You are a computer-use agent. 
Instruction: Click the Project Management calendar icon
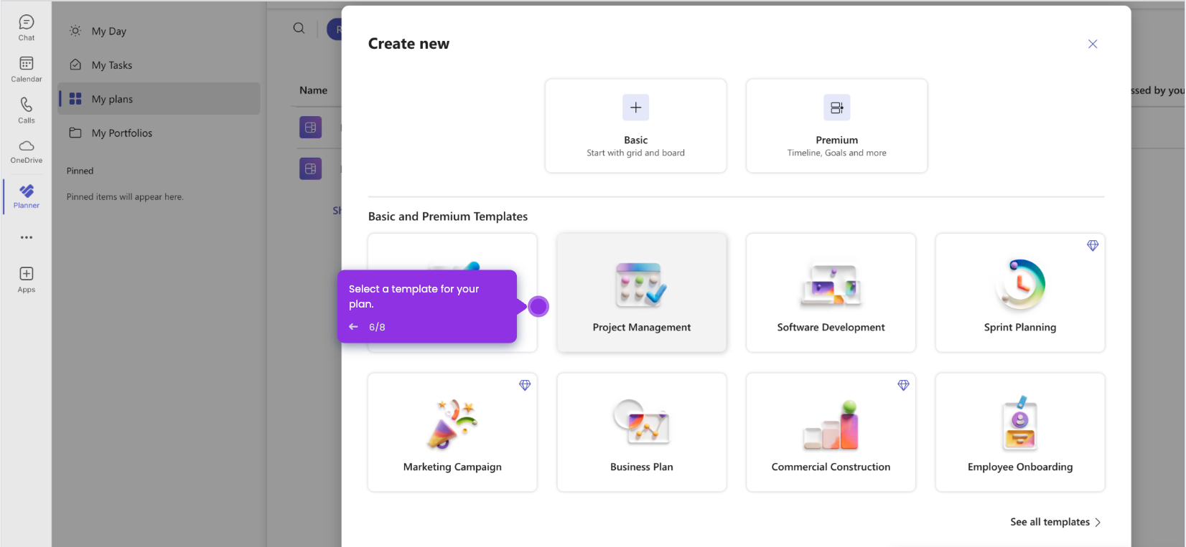[641, 285]
